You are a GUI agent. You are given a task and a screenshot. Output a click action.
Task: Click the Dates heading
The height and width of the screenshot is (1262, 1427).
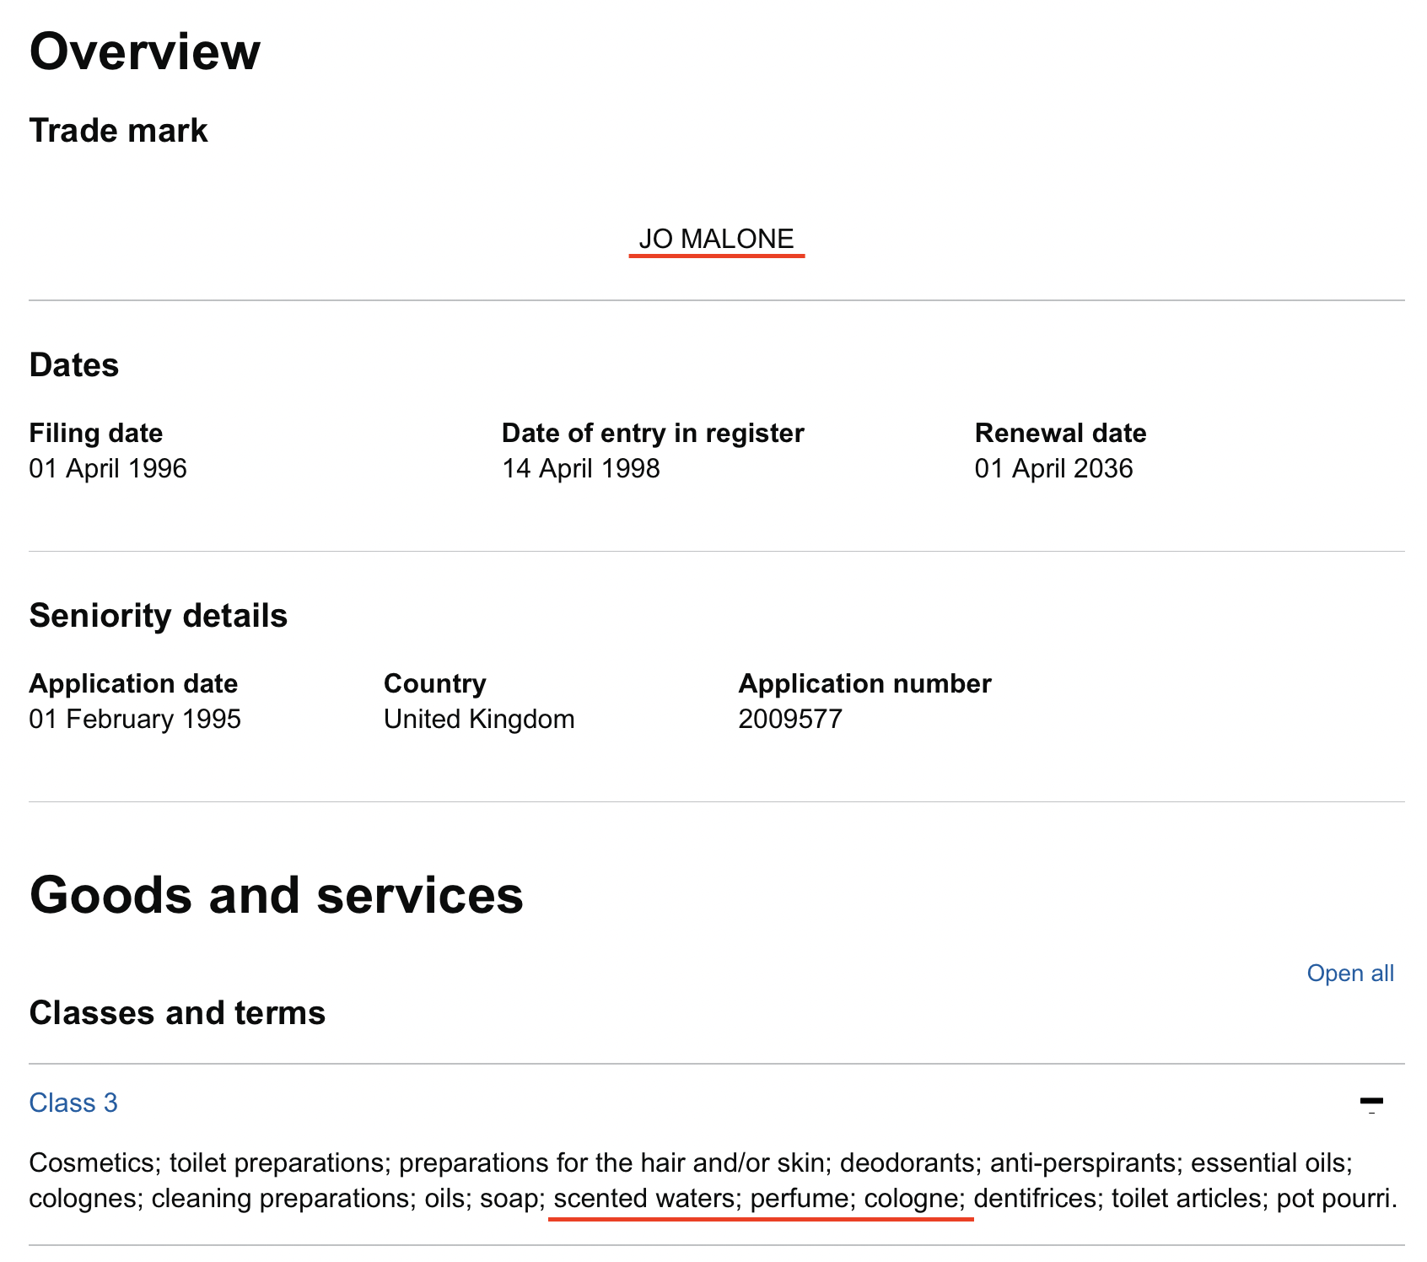[74, 365]
